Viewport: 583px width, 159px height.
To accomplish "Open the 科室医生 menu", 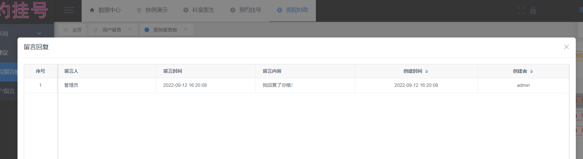I will tap(199, 10).
